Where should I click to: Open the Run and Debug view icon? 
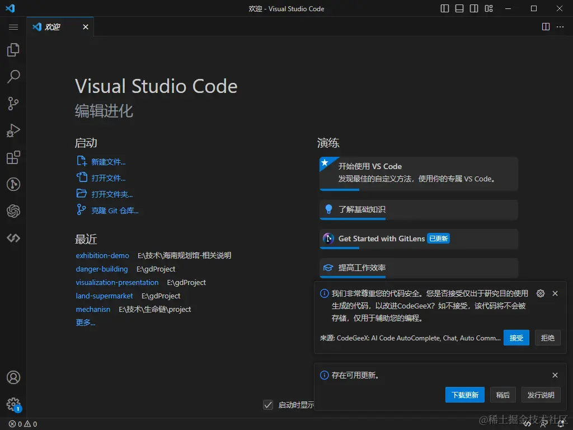(13, 130)
